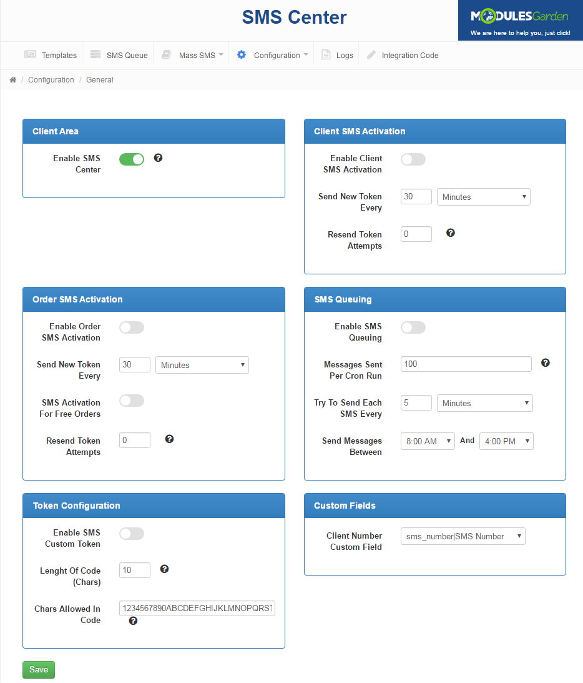Viewport: 583px width, 683px height.
Task: Open the SMS Queue tab
Action: tap(119, 55)
